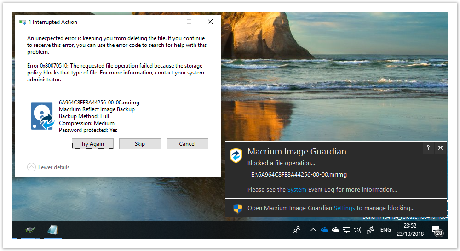
Task: Click the 'Blocked a file operation...' text
Action: coord(282,163)
